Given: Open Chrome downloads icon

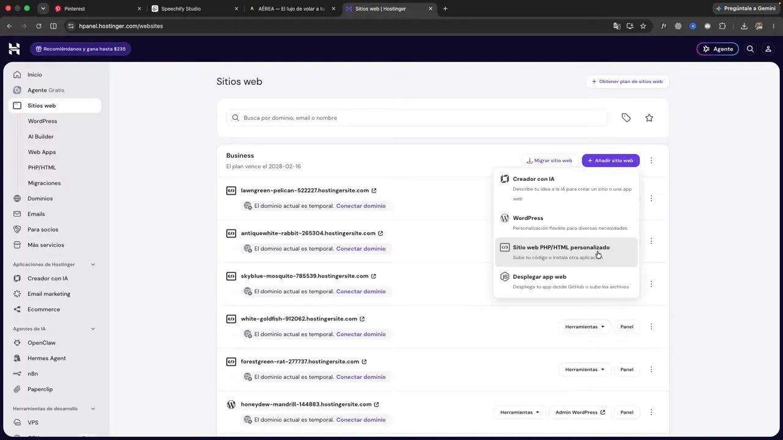Looking at the screenshot, I should tap(744, 26).
